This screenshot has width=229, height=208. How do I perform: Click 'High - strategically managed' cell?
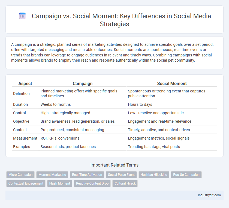tap(83, 113)
